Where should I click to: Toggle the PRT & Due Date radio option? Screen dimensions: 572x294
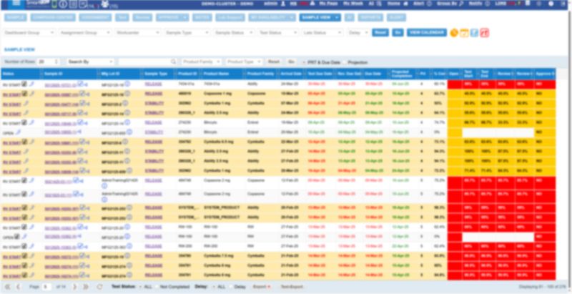point(306,62)
